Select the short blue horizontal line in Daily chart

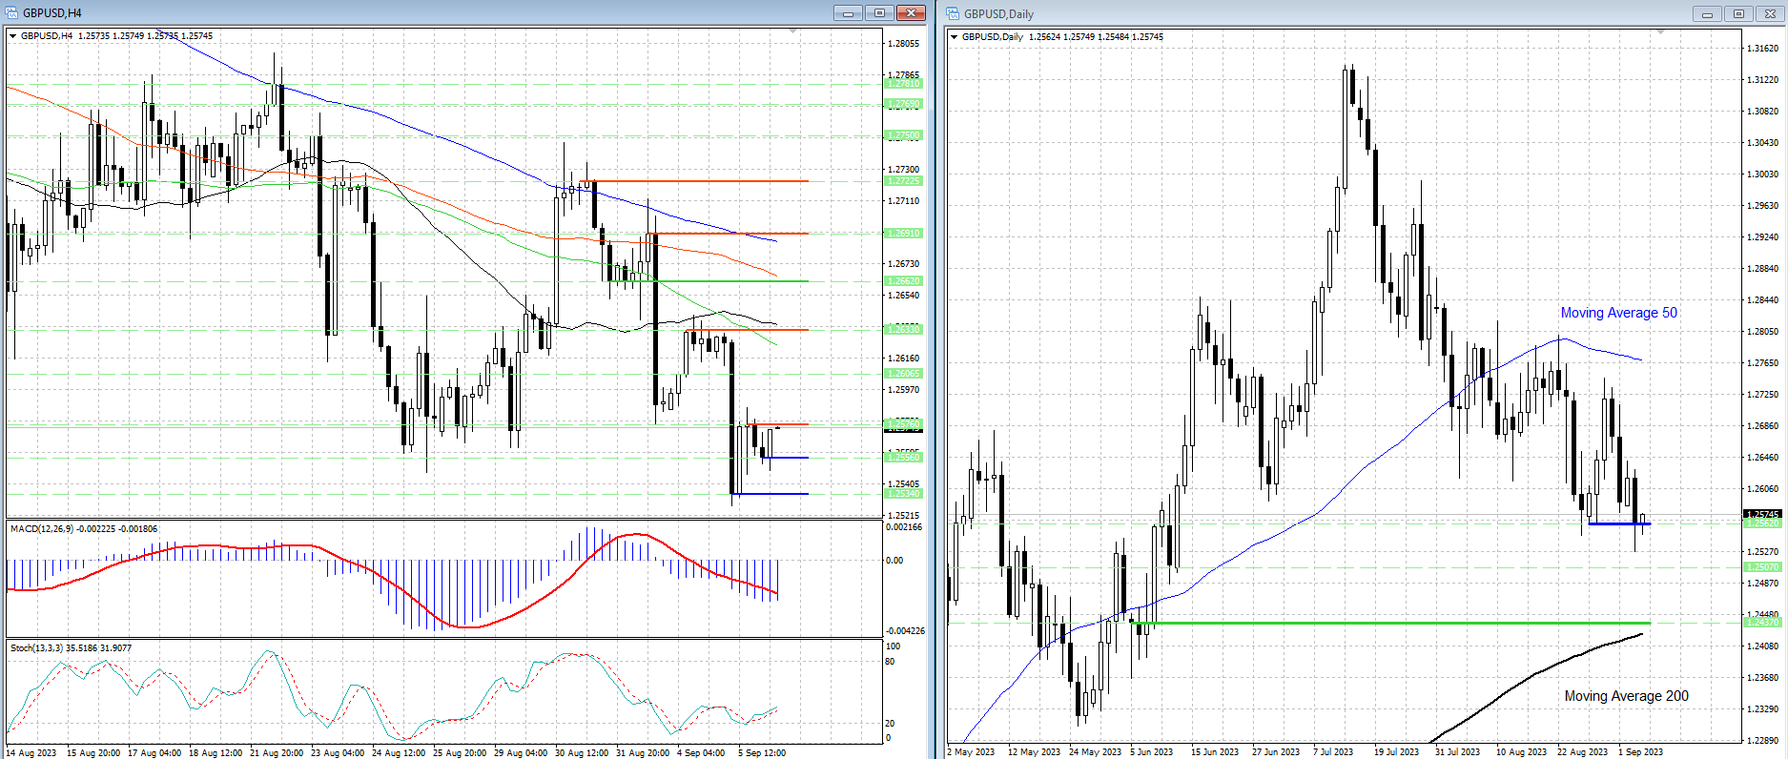1619,523
